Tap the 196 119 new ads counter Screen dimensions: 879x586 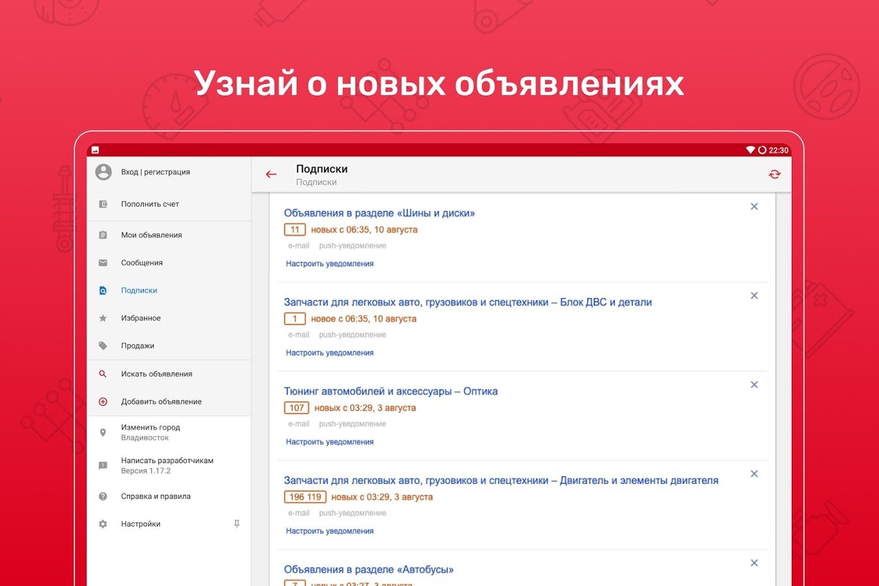(x=305, y=497)
